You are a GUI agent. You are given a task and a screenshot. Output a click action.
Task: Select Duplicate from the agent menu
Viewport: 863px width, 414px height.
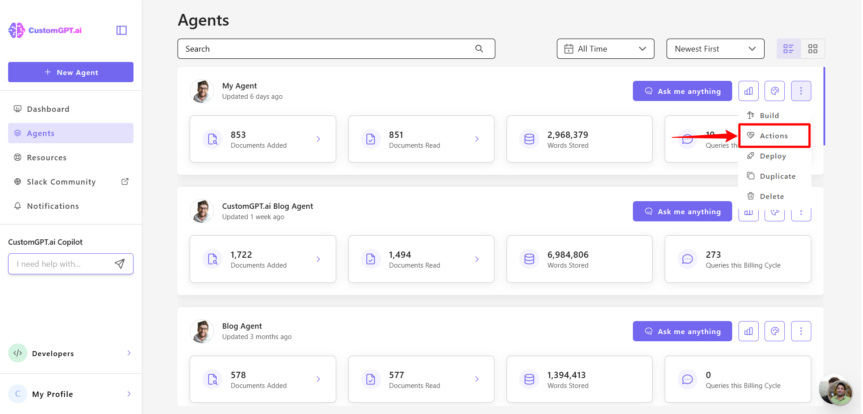click(x=774, y=176)
